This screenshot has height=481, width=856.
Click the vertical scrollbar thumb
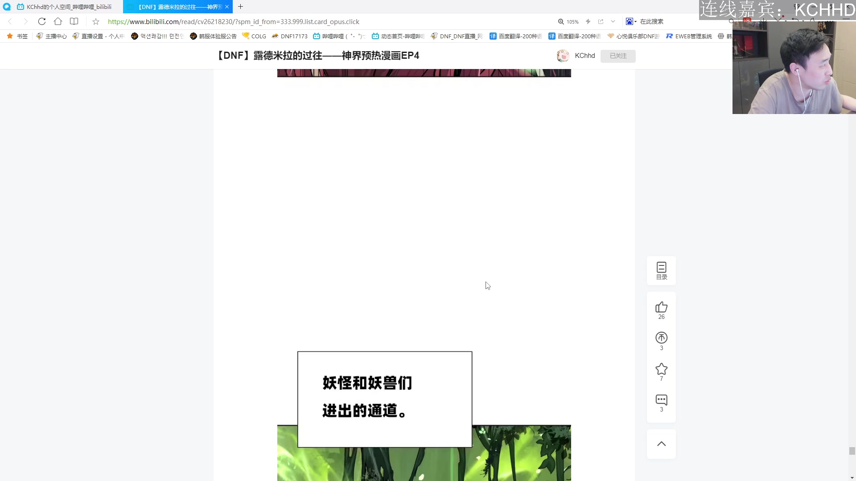click(852, 451)
